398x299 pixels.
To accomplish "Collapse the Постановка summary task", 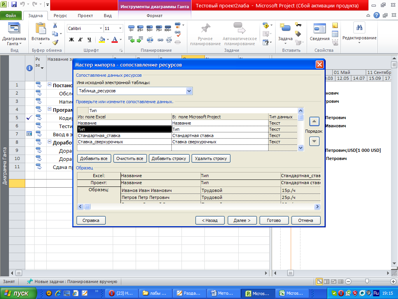I will click(x=49, y=84).
